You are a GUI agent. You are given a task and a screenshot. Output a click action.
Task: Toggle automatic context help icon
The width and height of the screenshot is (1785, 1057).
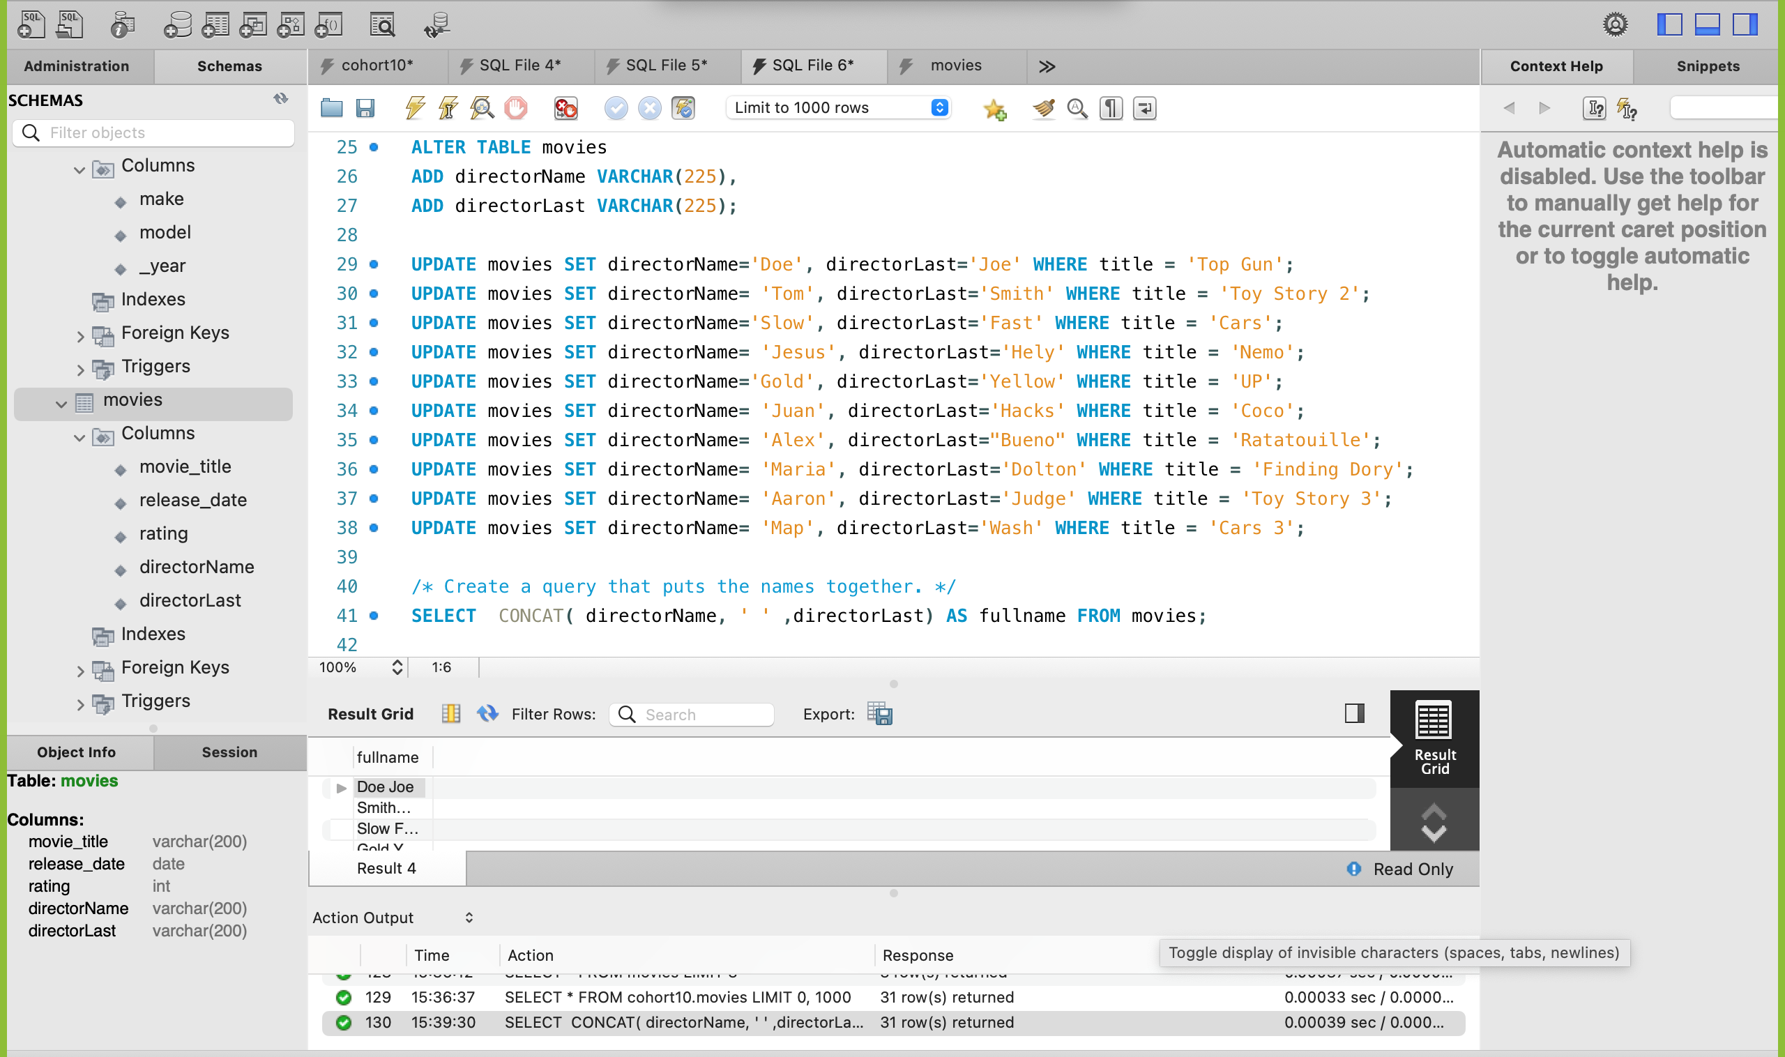point(1627,108)
